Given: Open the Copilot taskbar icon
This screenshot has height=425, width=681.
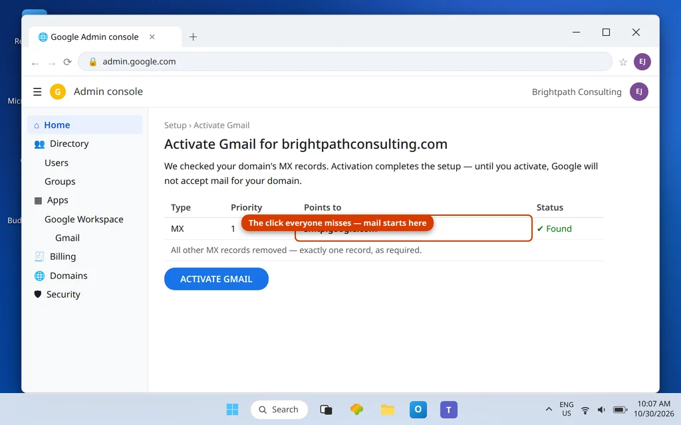Looking at the screenshot, I should (356, 409).
